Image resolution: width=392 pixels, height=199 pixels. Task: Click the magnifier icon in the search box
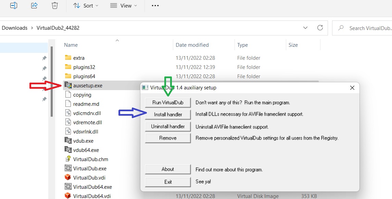341,28
